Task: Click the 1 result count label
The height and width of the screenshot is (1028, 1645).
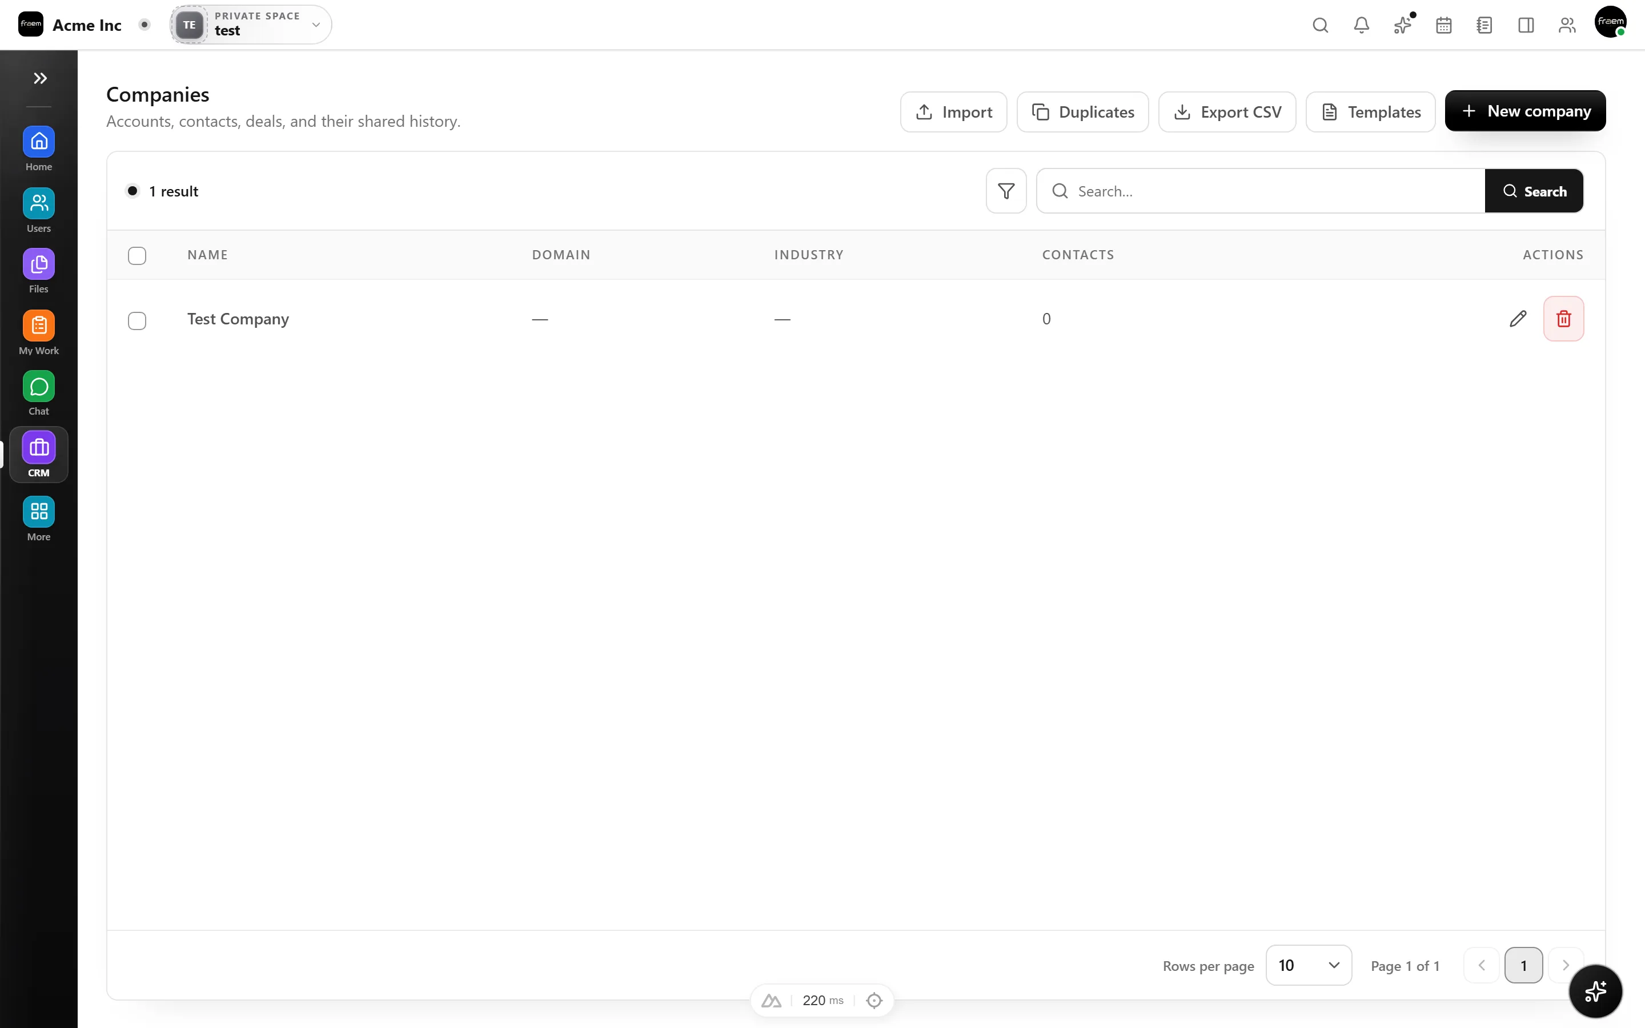Action: (x=174, y=191)
